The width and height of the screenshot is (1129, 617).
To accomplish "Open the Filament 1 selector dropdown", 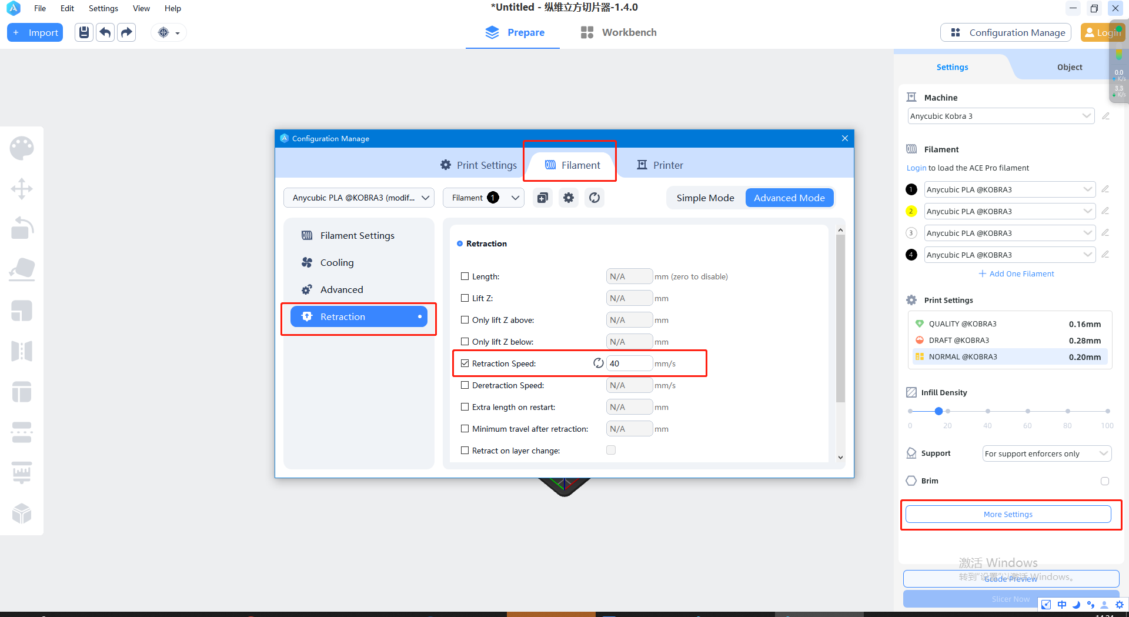I will pos(483,198).
